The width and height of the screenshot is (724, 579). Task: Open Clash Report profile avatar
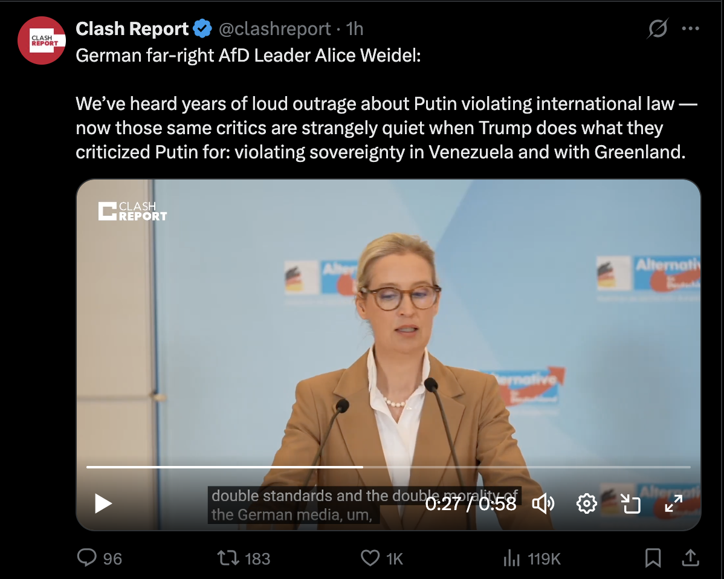[42, 40]
